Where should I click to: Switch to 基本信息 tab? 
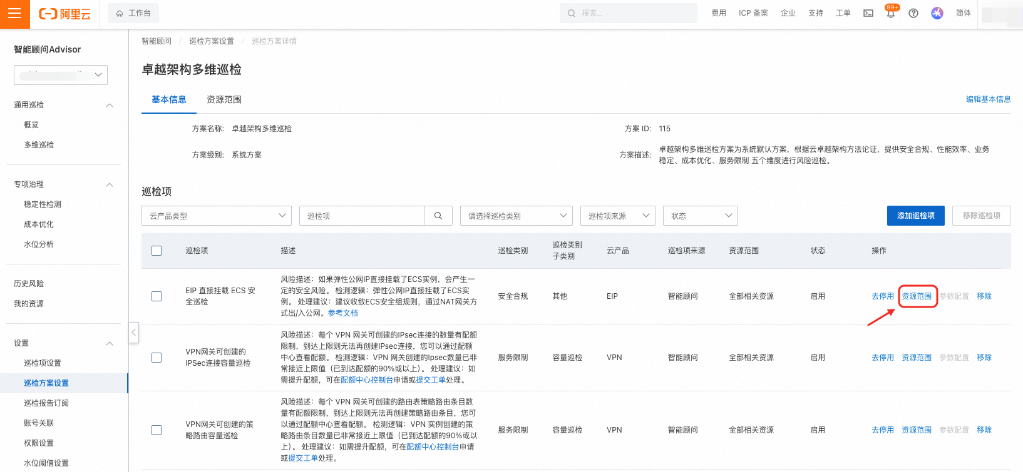pos(169,99)
